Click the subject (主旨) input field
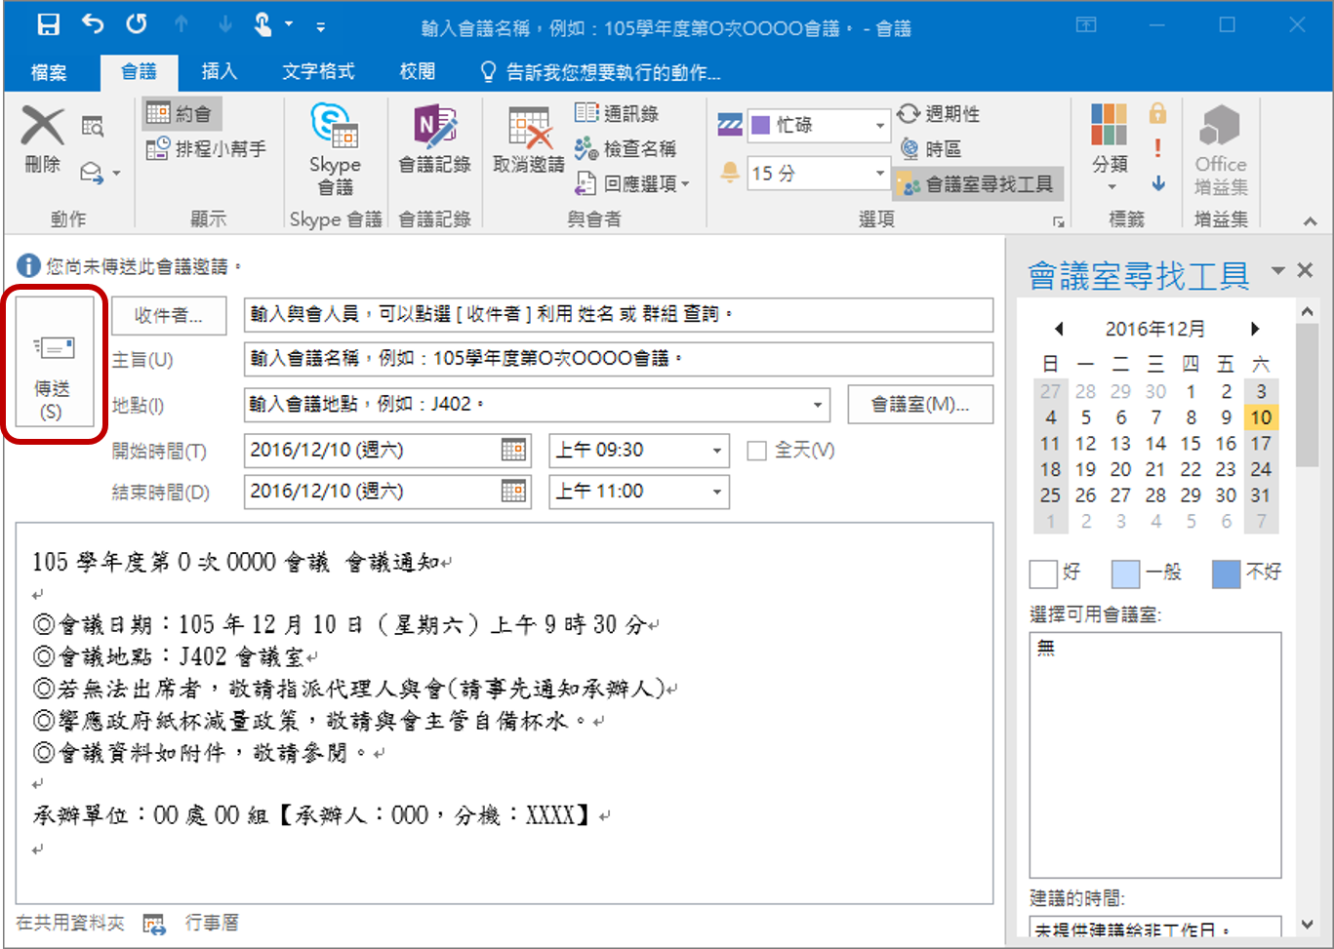 tap(619, 359)
